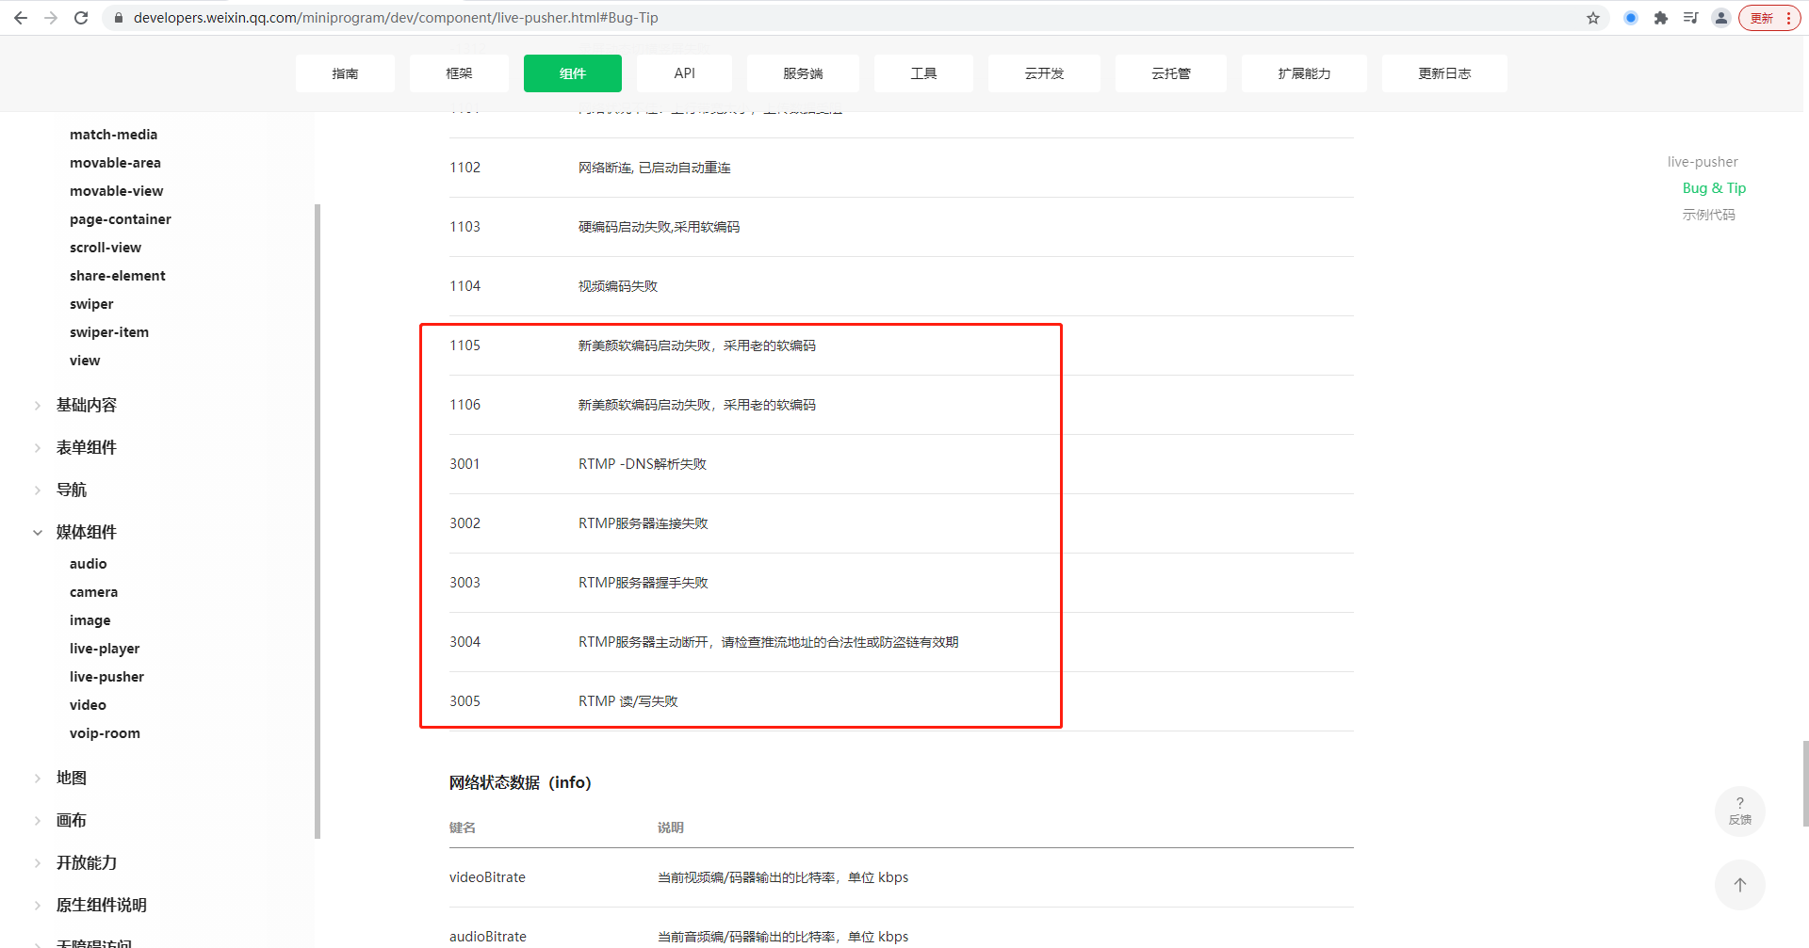This screenshot has width=1809, height=948.
Task: Open scroll-view in the sidebar
Action: coord(106,248)
